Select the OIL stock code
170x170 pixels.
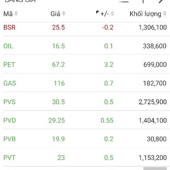pos(8,46)
